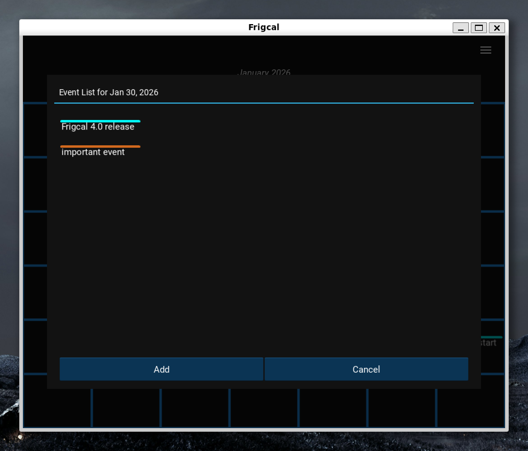Open the hamburger menu icon
This screenshot has width=528, height=451.
pos(486,50)
